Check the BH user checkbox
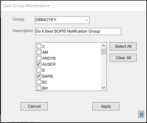Screen dimensions: 147x123 click(39, 88)
